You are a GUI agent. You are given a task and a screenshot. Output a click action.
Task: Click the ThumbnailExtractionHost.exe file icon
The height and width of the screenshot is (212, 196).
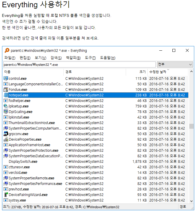(6, 123)
